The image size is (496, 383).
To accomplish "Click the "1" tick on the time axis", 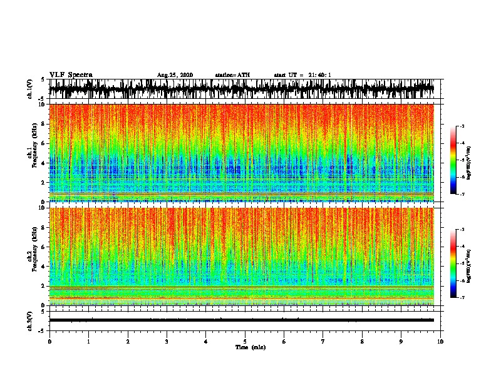I will (88, 342).
